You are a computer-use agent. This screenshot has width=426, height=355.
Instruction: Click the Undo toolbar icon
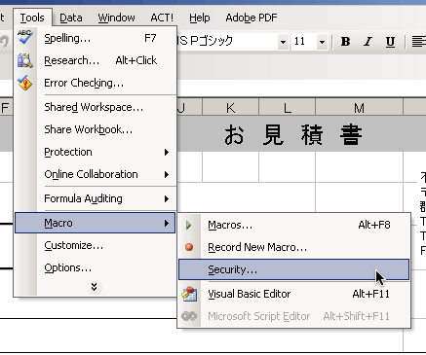click(4, 42)
